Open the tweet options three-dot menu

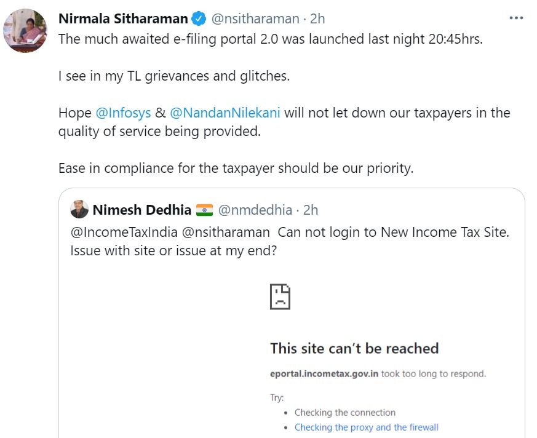515,18
